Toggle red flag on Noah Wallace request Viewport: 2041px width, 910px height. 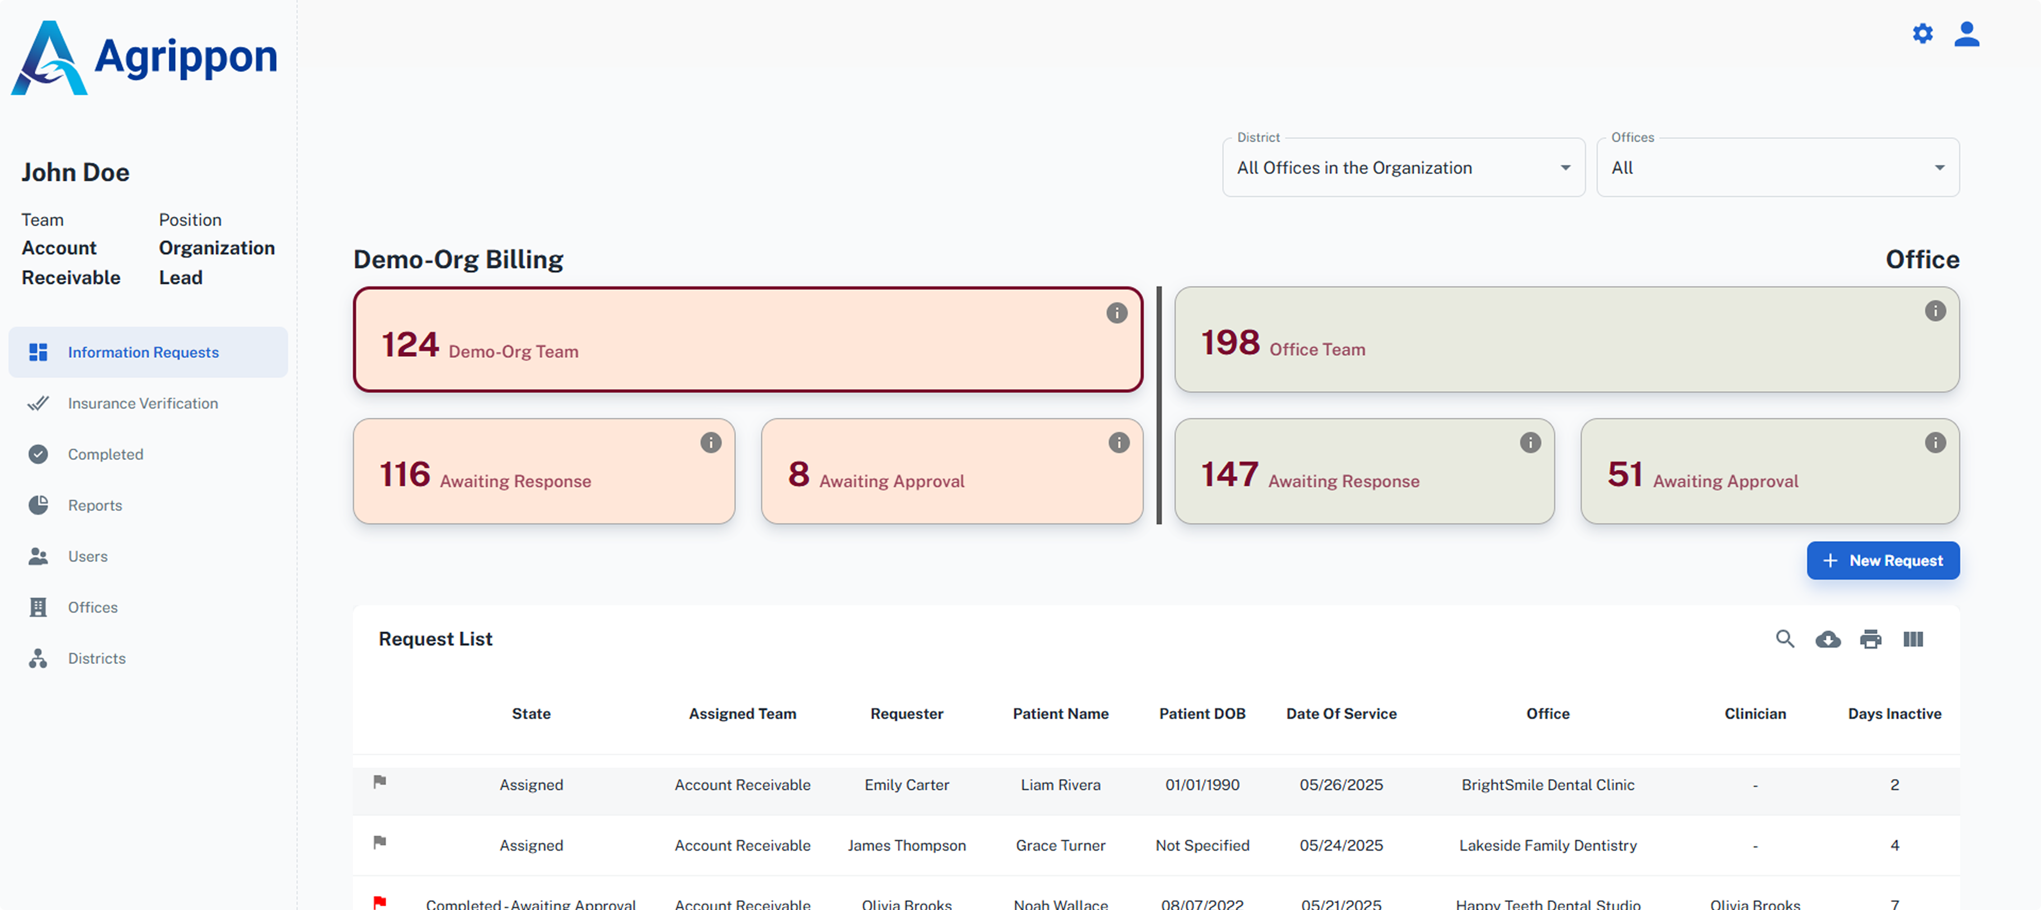click(x=379, y=902)
